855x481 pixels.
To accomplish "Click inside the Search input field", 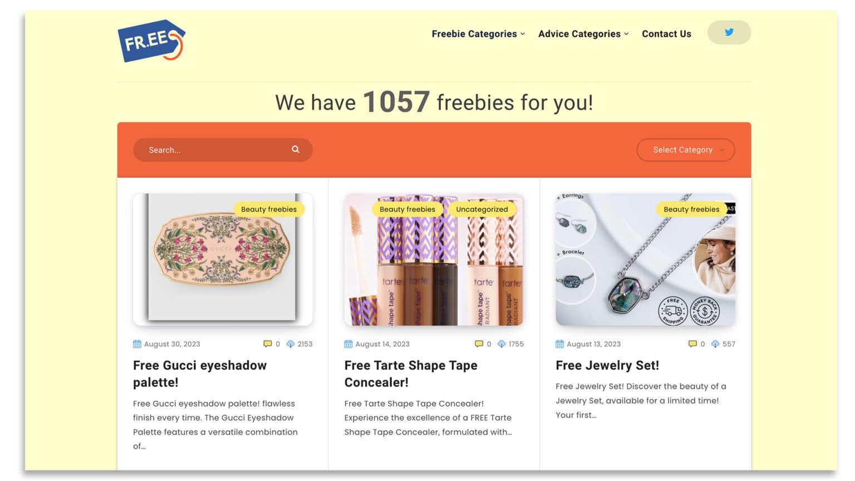I will pyautogui.click(x=206, y=149).
